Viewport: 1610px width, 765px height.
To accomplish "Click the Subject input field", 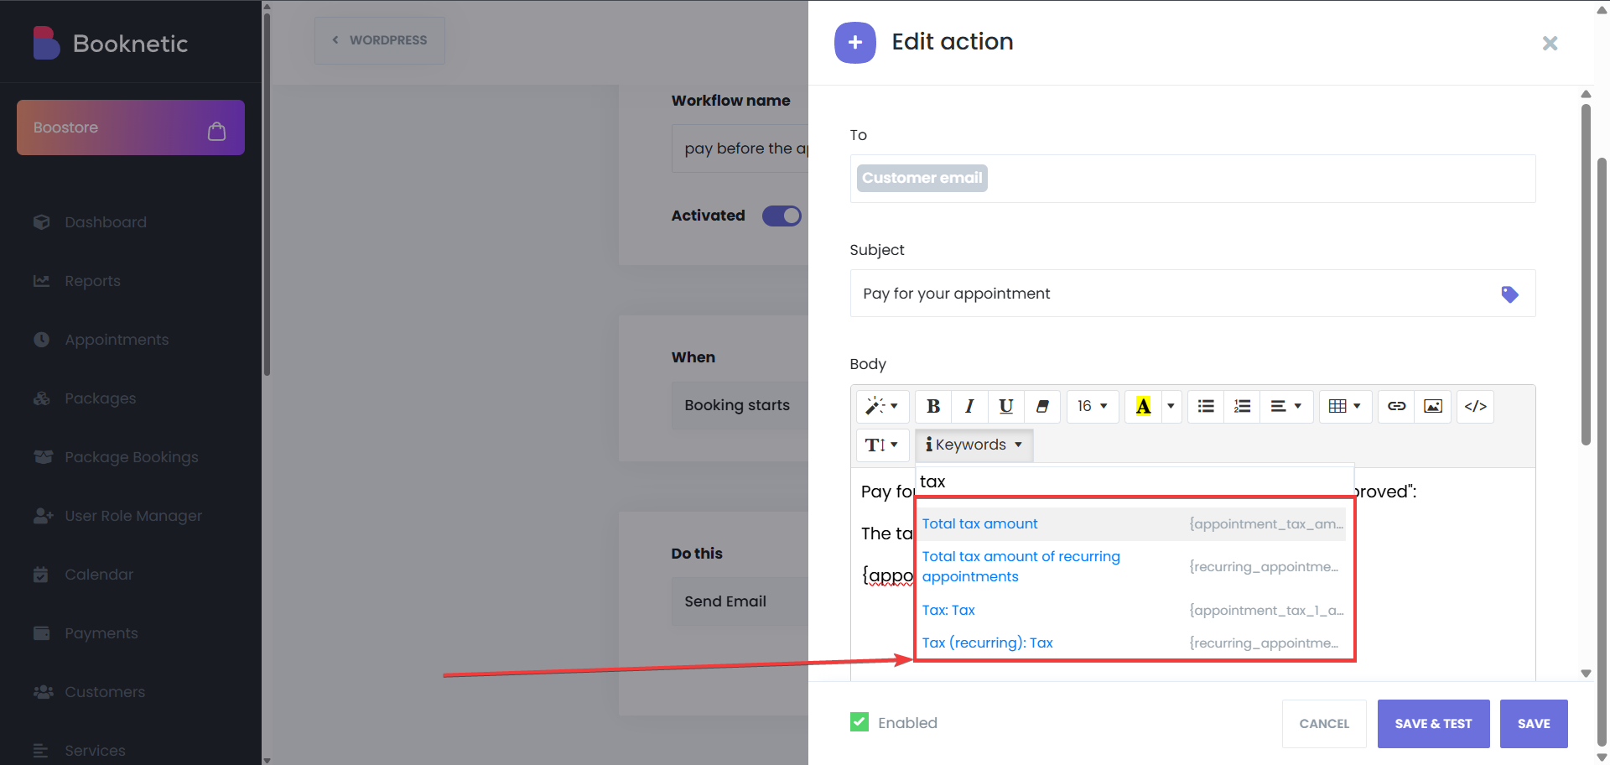I will 1192,294.
